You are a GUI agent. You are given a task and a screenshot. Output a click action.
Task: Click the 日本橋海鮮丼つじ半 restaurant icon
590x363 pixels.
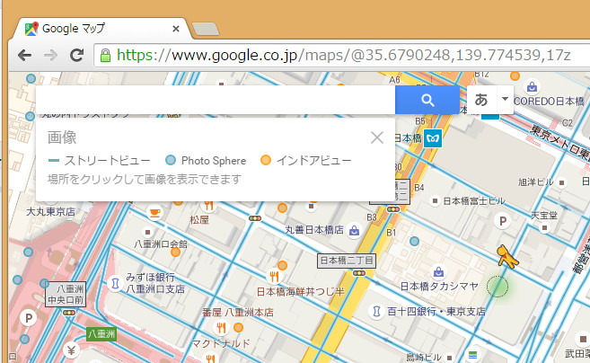[274, 277]
